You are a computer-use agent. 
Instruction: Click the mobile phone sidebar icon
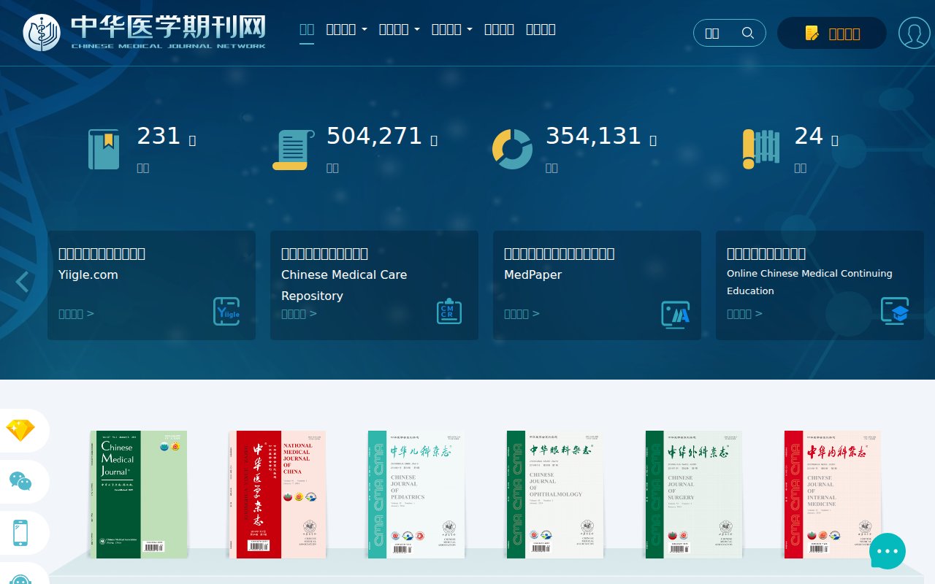coord(20,533)
